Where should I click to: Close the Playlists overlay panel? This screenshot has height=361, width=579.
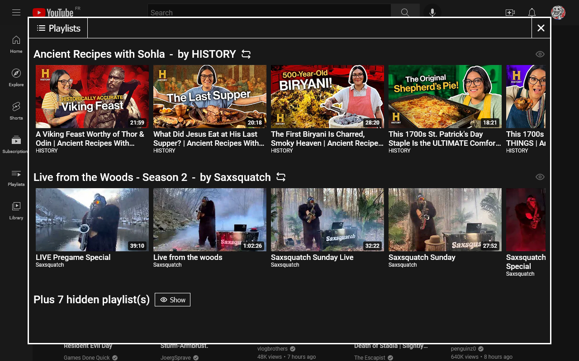coord(541,28)
